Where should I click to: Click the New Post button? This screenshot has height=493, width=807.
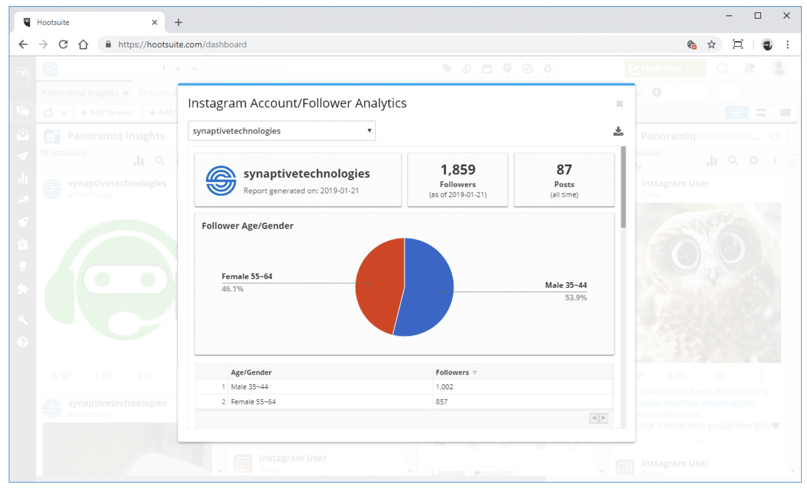click(x=656, y=68)
